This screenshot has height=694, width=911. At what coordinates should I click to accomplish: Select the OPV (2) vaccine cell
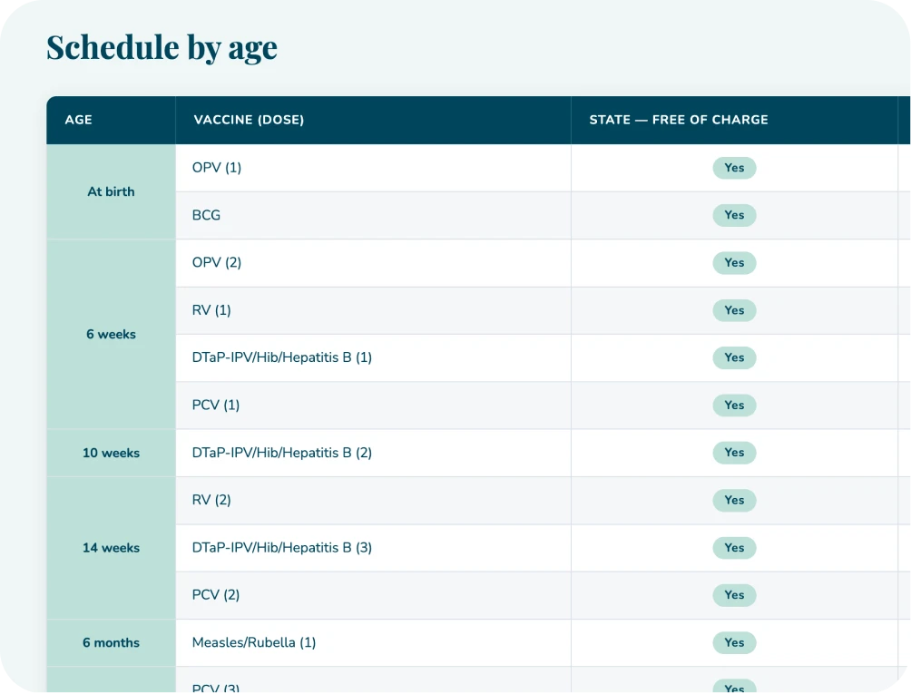tap(373, 263)
